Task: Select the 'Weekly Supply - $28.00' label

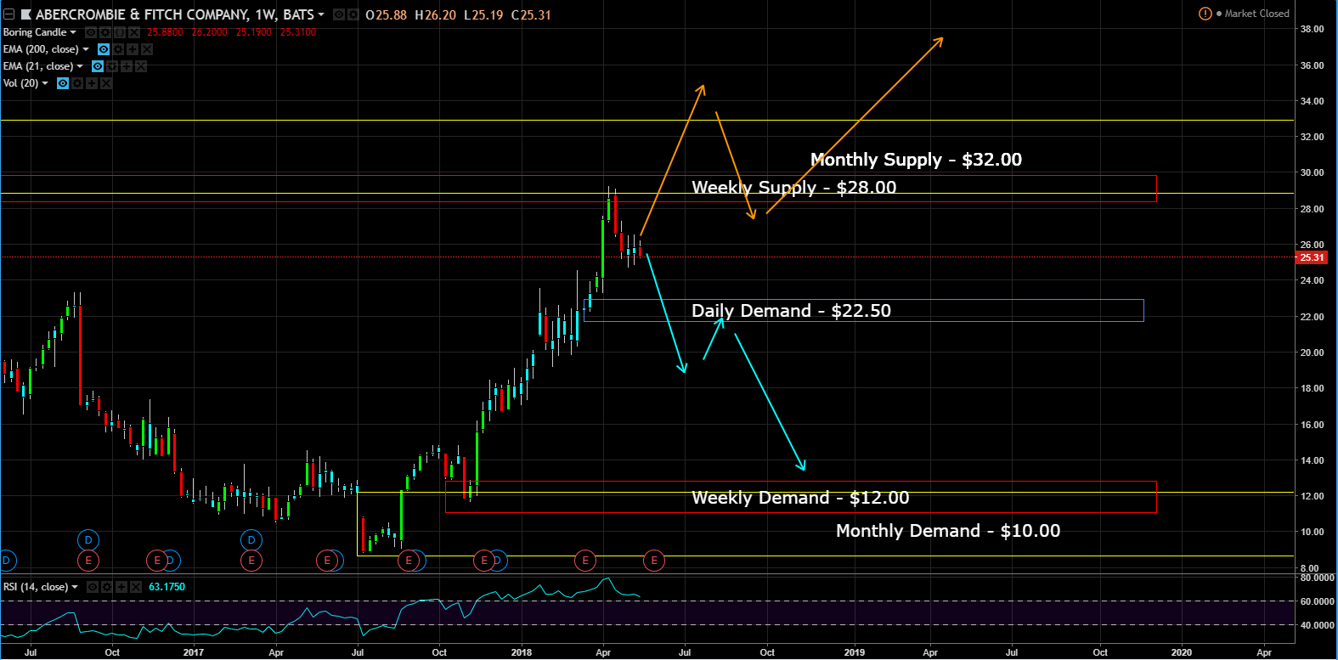Action: tap(793, 188)
